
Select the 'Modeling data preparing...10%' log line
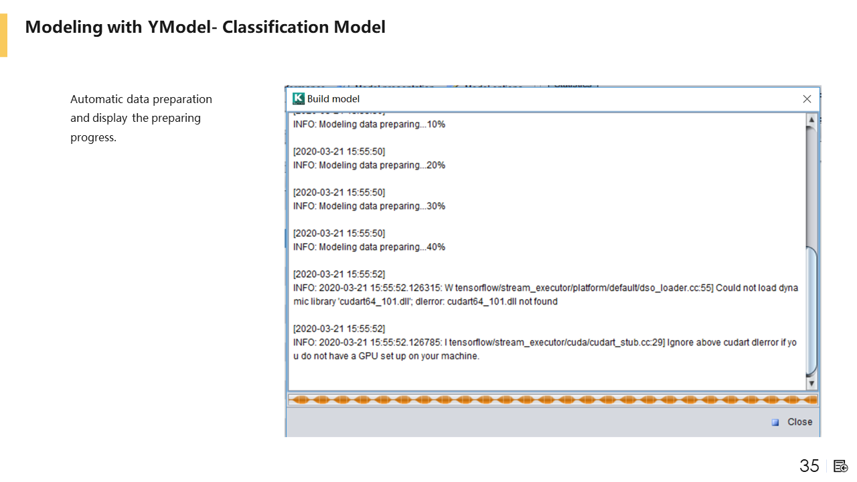tap(369, 125)
